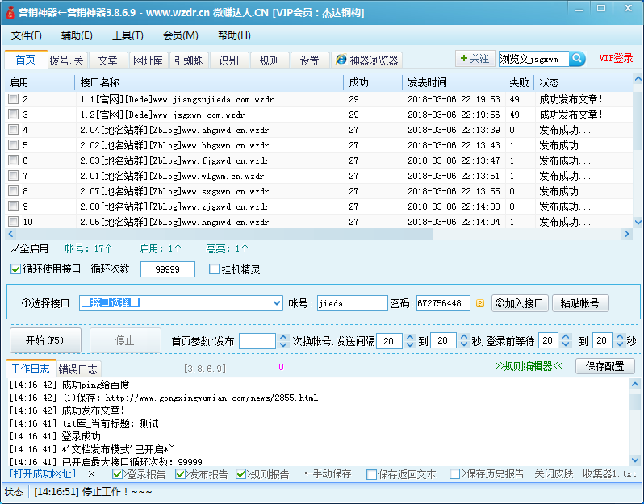
Task: Click the 规则编辑器 link
Action: pyautogui.click(x=529, y=366)
